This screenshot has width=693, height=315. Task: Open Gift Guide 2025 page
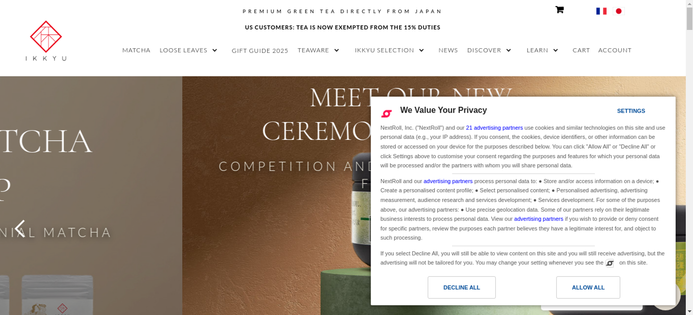pos(260,51)
